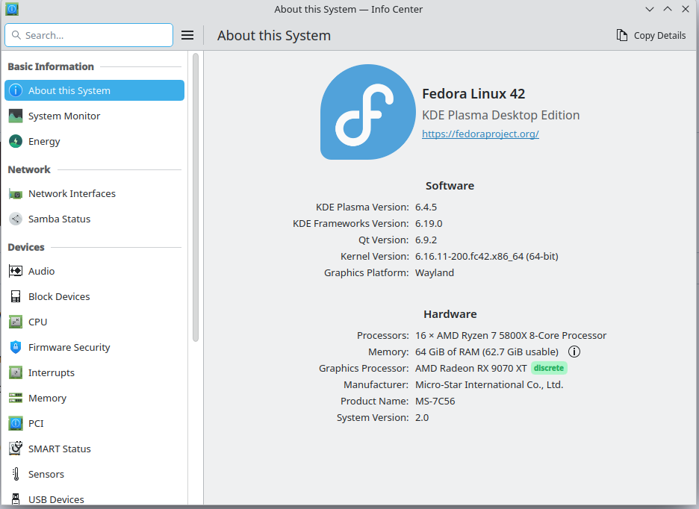Click the CPU chip icon
Image resolution: width=699 pixels, height=509 pixels.
pyautogui.click(x=16, y=322)
